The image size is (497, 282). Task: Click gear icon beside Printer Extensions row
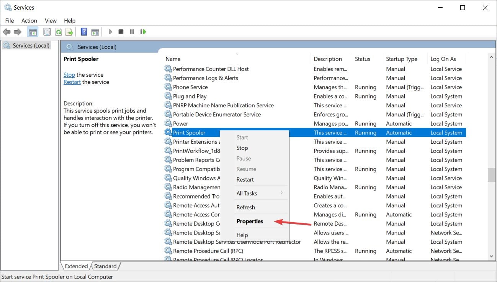point(168,142)
